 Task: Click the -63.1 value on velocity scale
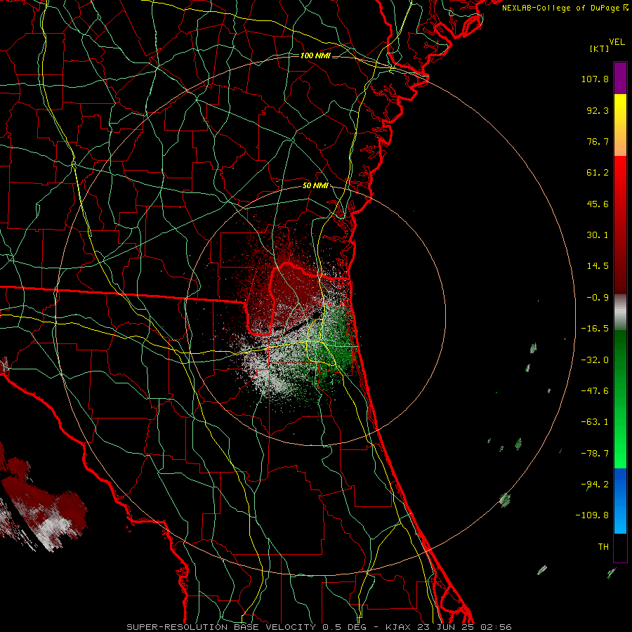click(595, 422)
